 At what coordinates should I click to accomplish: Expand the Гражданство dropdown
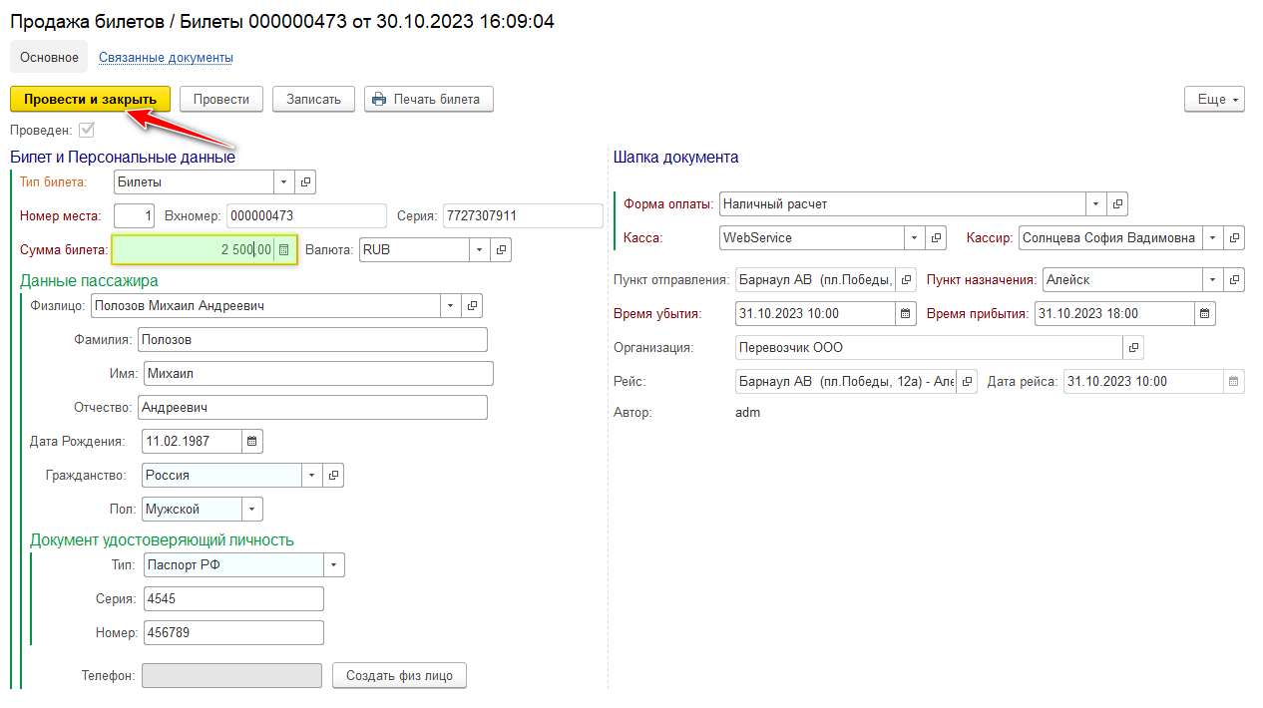pos(312,476)
